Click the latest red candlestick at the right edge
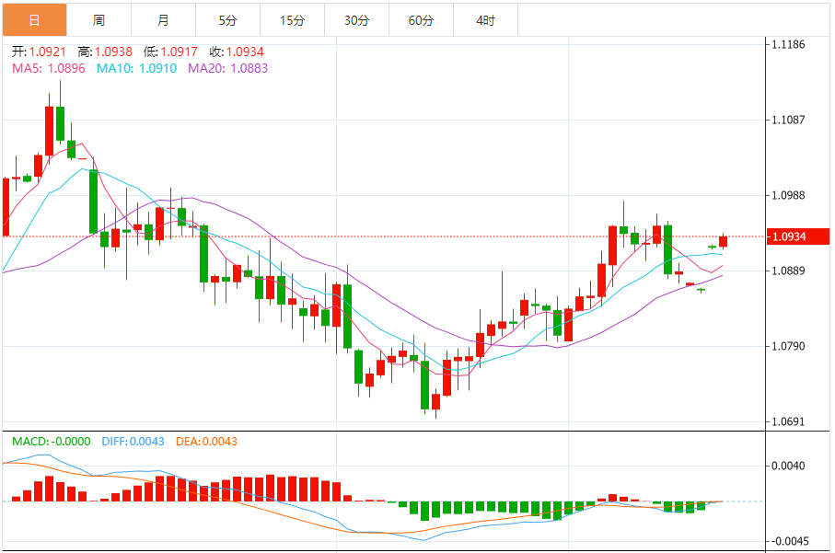 pos(724,242)
